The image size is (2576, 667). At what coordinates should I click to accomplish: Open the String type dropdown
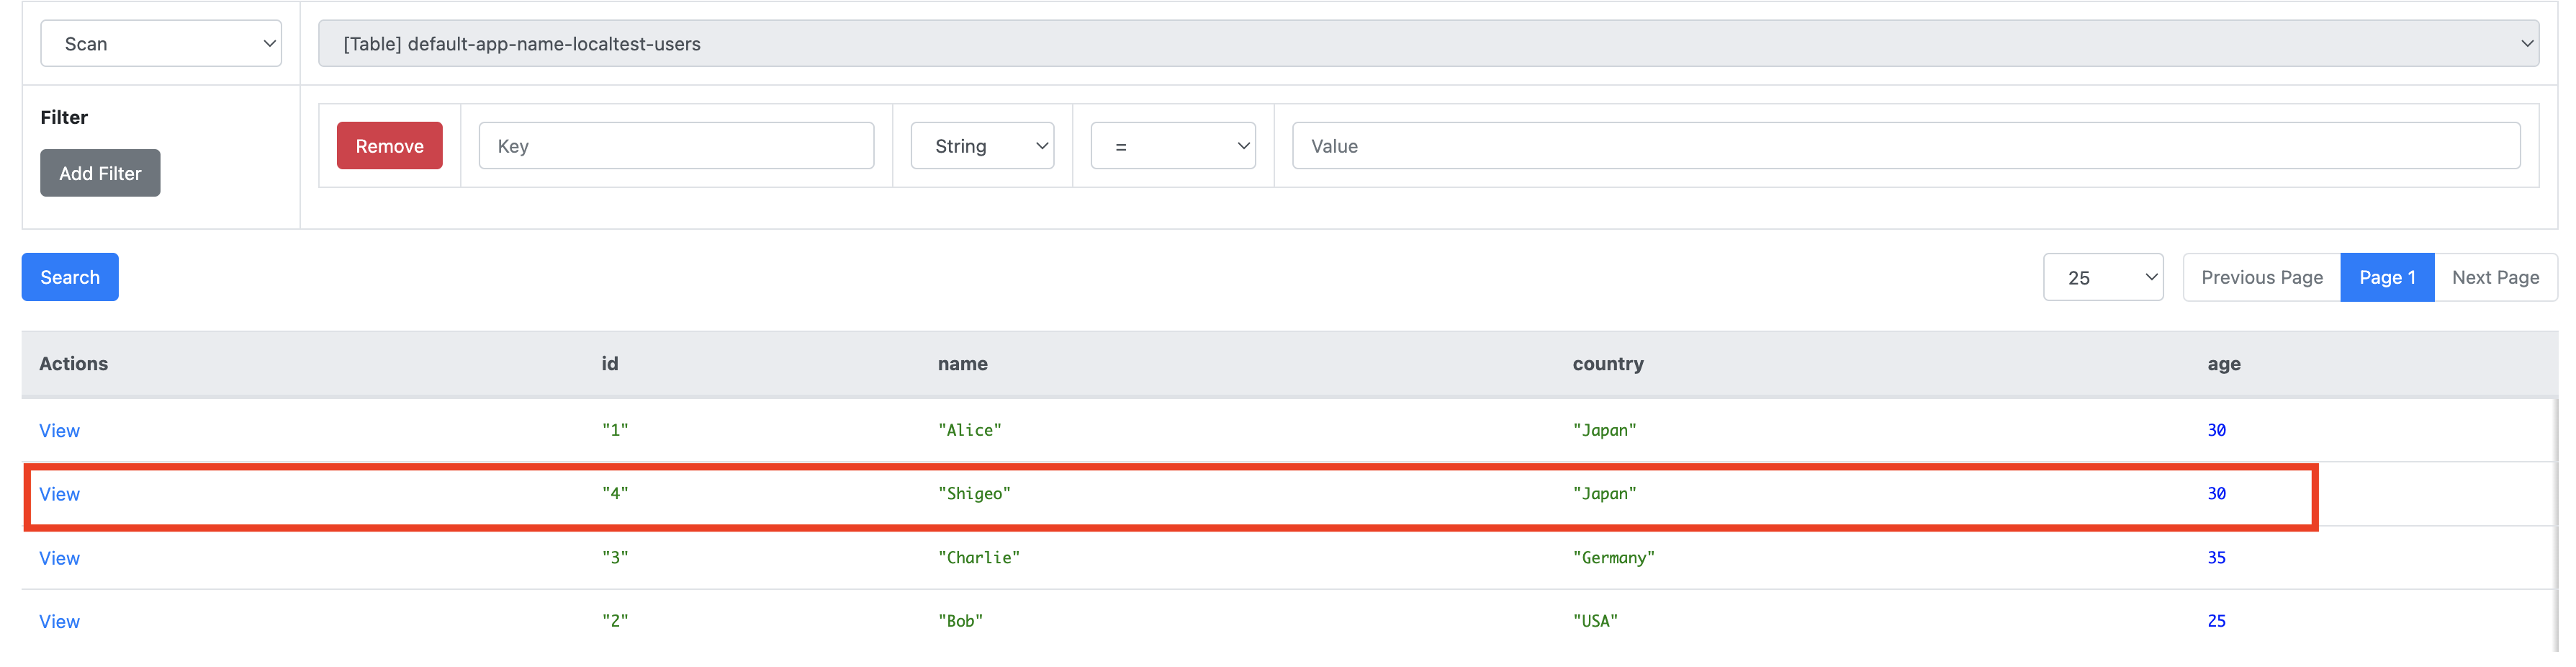[x=981, y=146]
